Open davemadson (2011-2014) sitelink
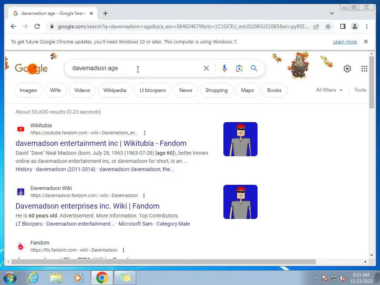The height and width of the screenshot is (285, 380). 66,169
